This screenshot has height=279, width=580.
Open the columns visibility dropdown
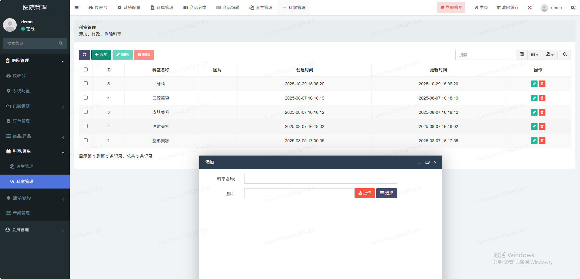point(534,55)
